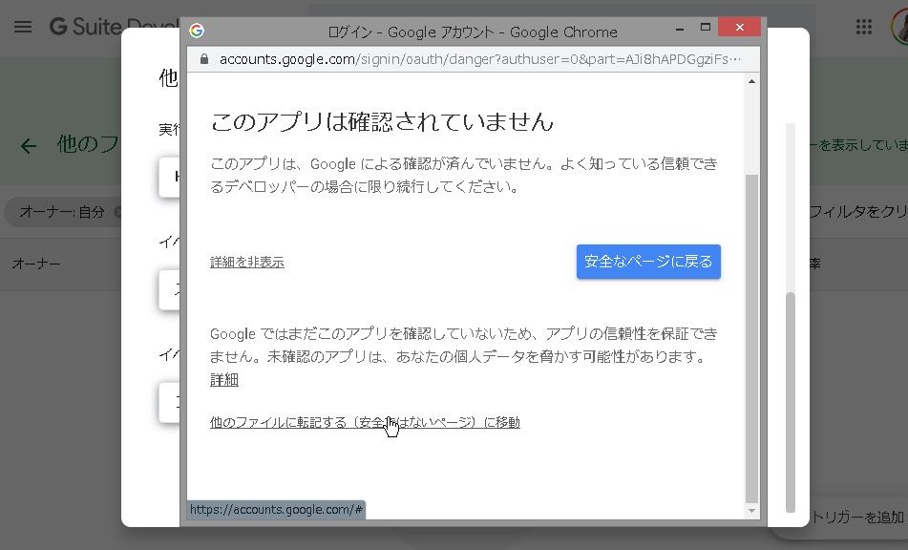Open the 詳細 learn-more link
Viewport: 908px width, 550px height.
[x=223, y=380]
